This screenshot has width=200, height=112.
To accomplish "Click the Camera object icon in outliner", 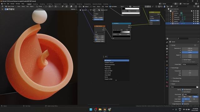I will [173, 13].
